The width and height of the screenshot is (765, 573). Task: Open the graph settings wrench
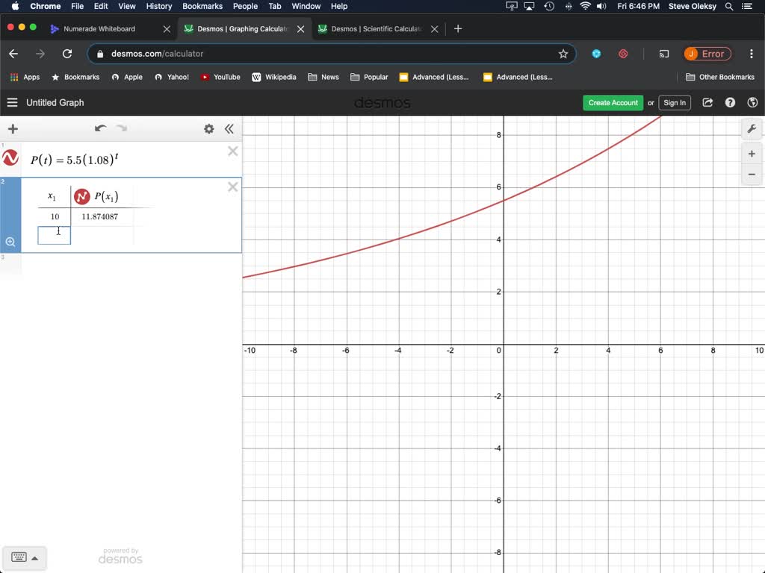click(752, 129)
